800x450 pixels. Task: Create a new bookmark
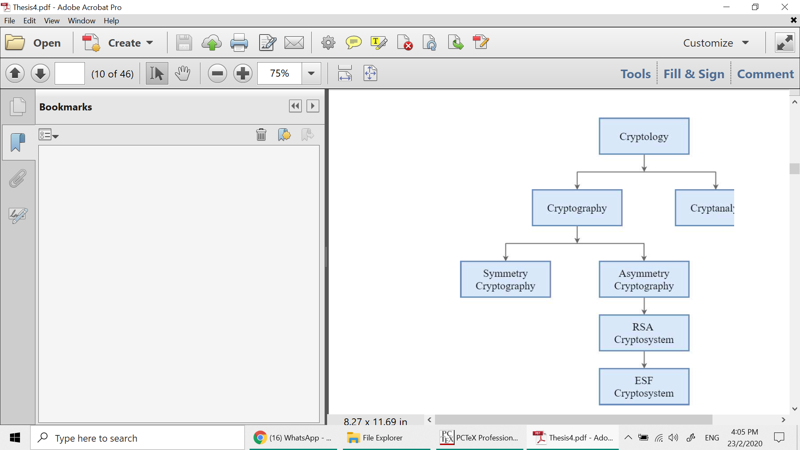284,135
